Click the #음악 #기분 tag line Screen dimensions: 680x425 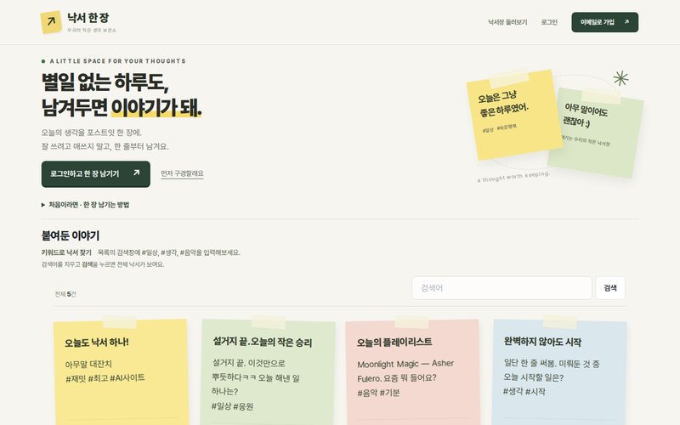pyautogui.click(x=378, y=393)
